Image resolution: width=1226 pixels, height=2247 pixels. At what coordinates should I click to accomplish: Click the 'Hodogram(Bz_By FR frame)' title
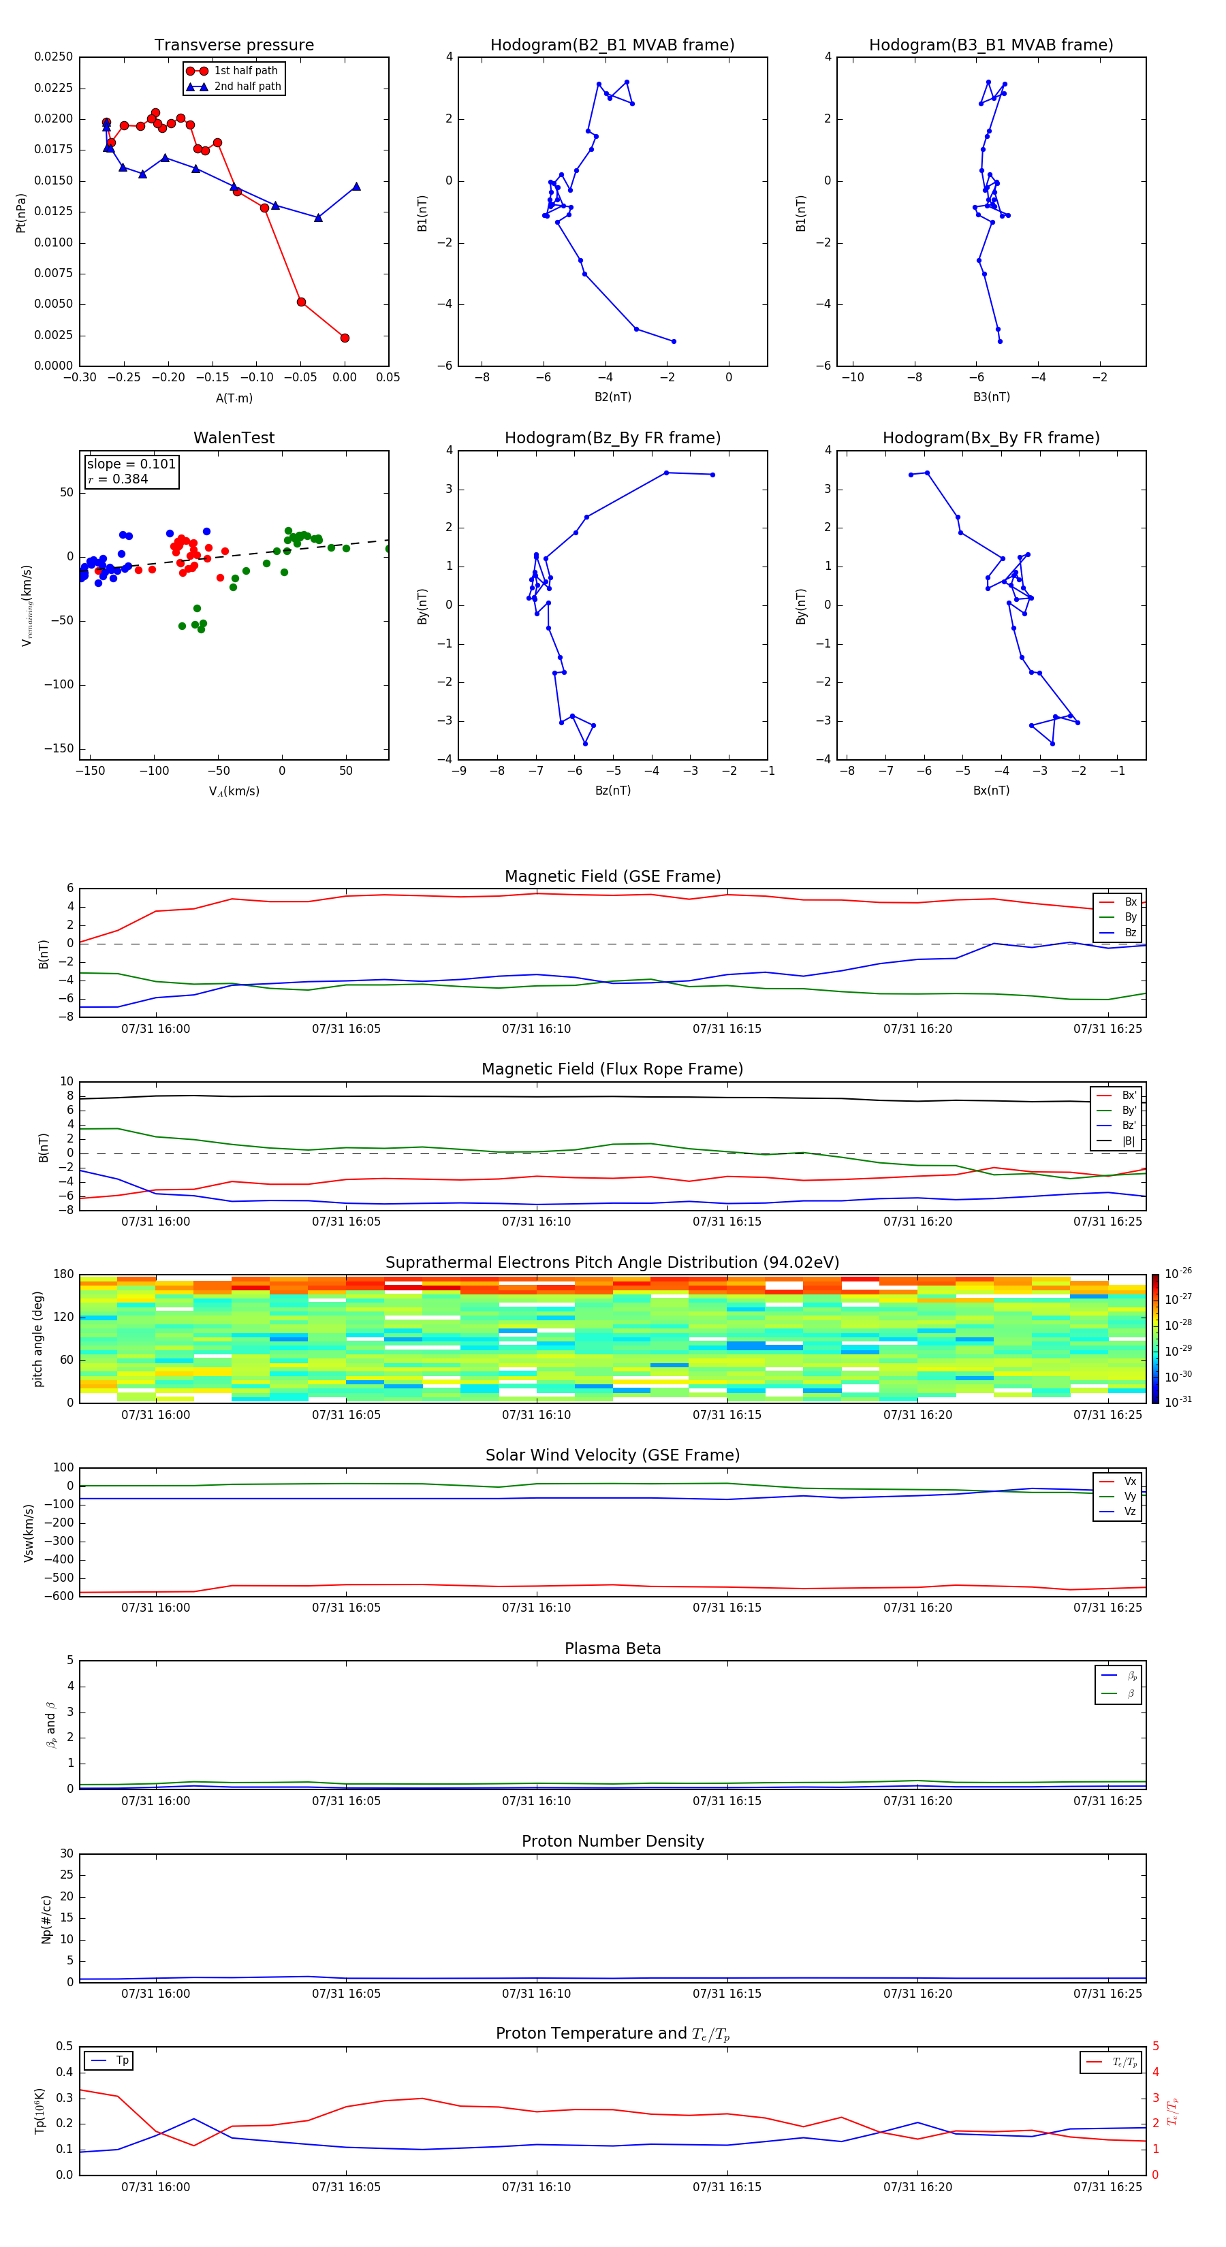[612, 438]
